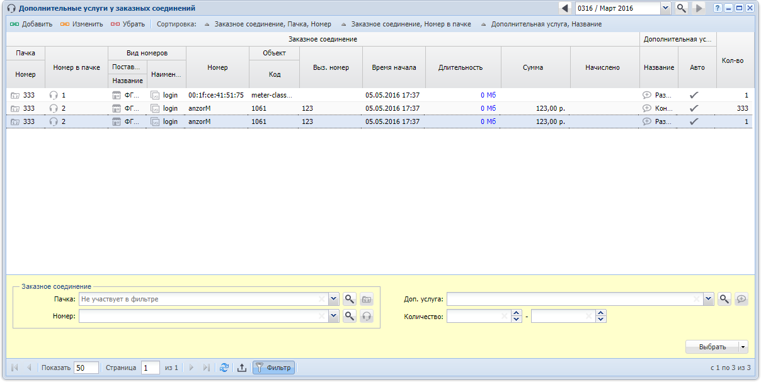Open the Номер filter dropdown arrow
The image size is (761, 382).
pos(334,316)
